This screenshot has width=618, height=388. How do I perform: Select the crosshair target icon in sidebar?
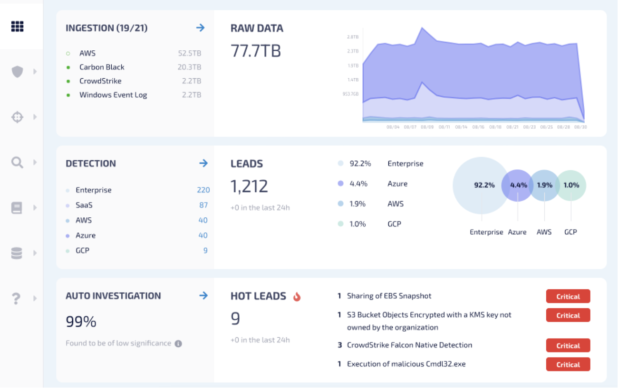(x=17, y=117)
